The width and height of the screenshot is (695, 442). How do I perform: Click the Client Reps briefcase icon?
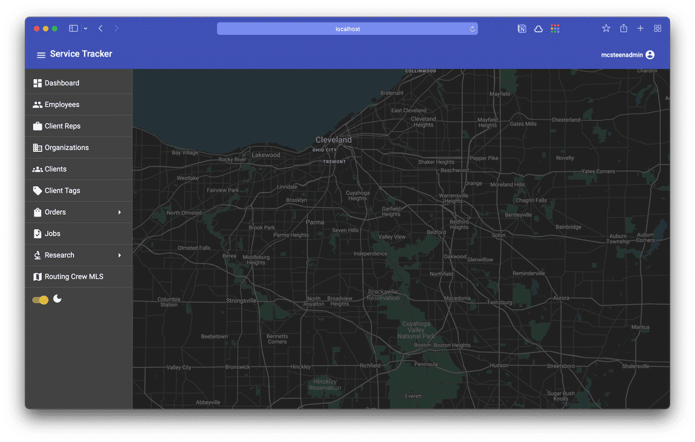[37, 126]
